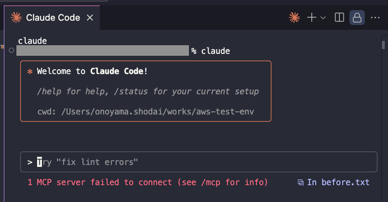Viewport: 388px width, 202px height.
Task: Click the circle command marker beside the prompt
Action: click(12, 50)
